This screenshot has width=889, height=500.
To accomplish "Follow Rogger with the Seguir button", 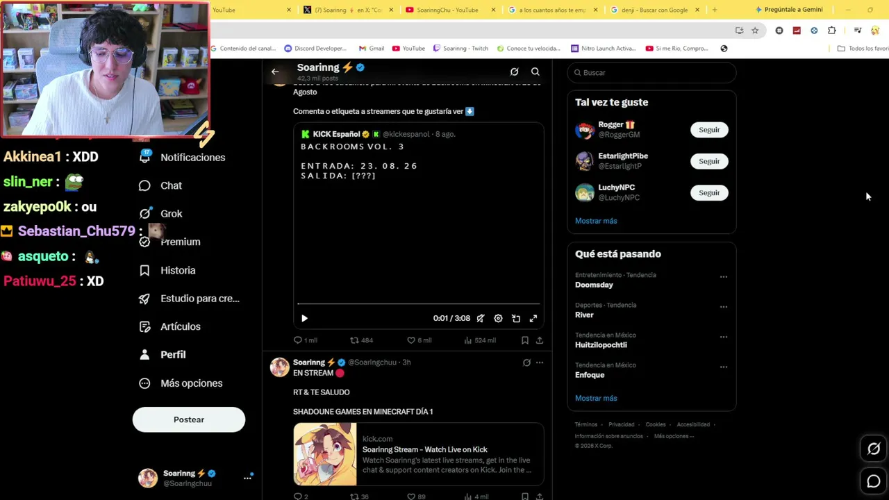I will 709,130.
